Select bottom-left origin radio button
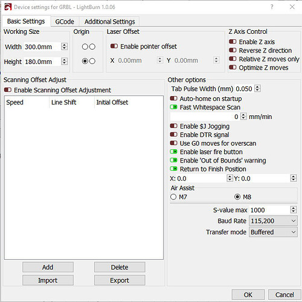Image resolution: width=302 pixels, height=302 pixels. point(85,61)
